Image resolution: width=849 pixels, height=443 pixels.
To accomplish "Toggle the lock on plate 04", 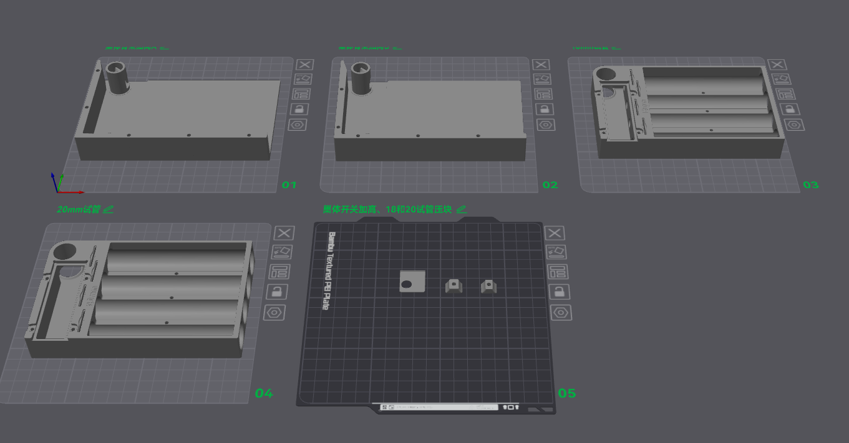I will pos(276,291).
